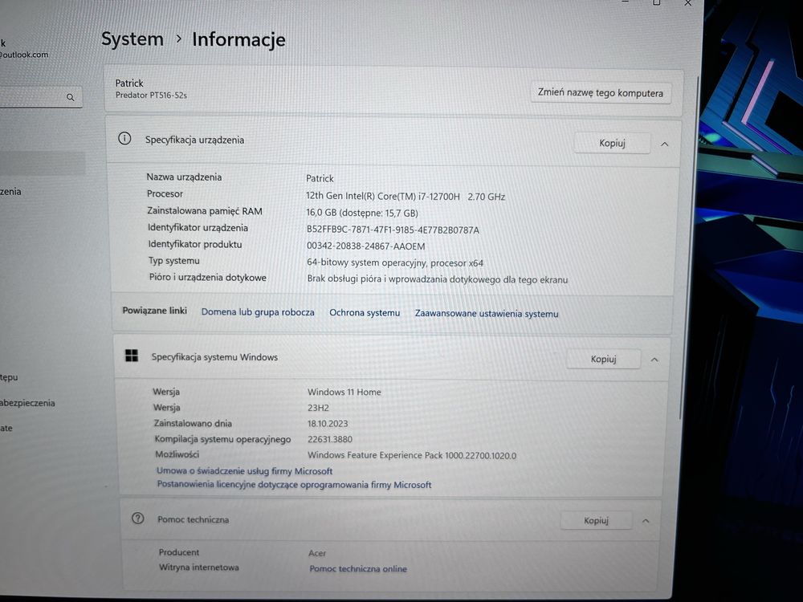
Task: Focus the settings search field in sidebar
Action: tap(40, 97)
